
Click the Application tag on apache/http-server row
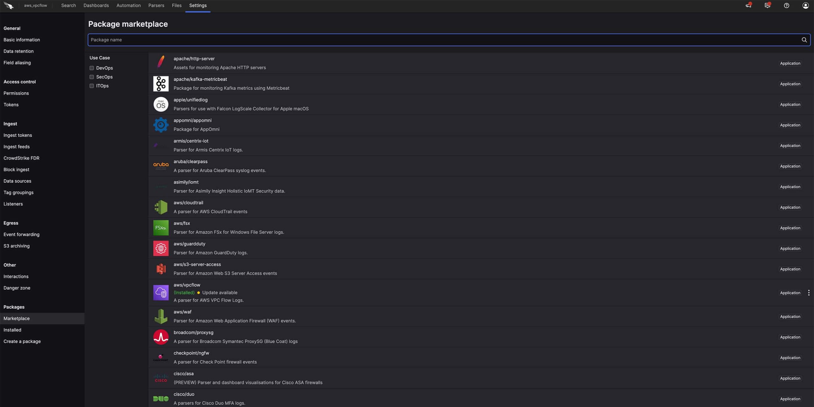coord(790,63)
